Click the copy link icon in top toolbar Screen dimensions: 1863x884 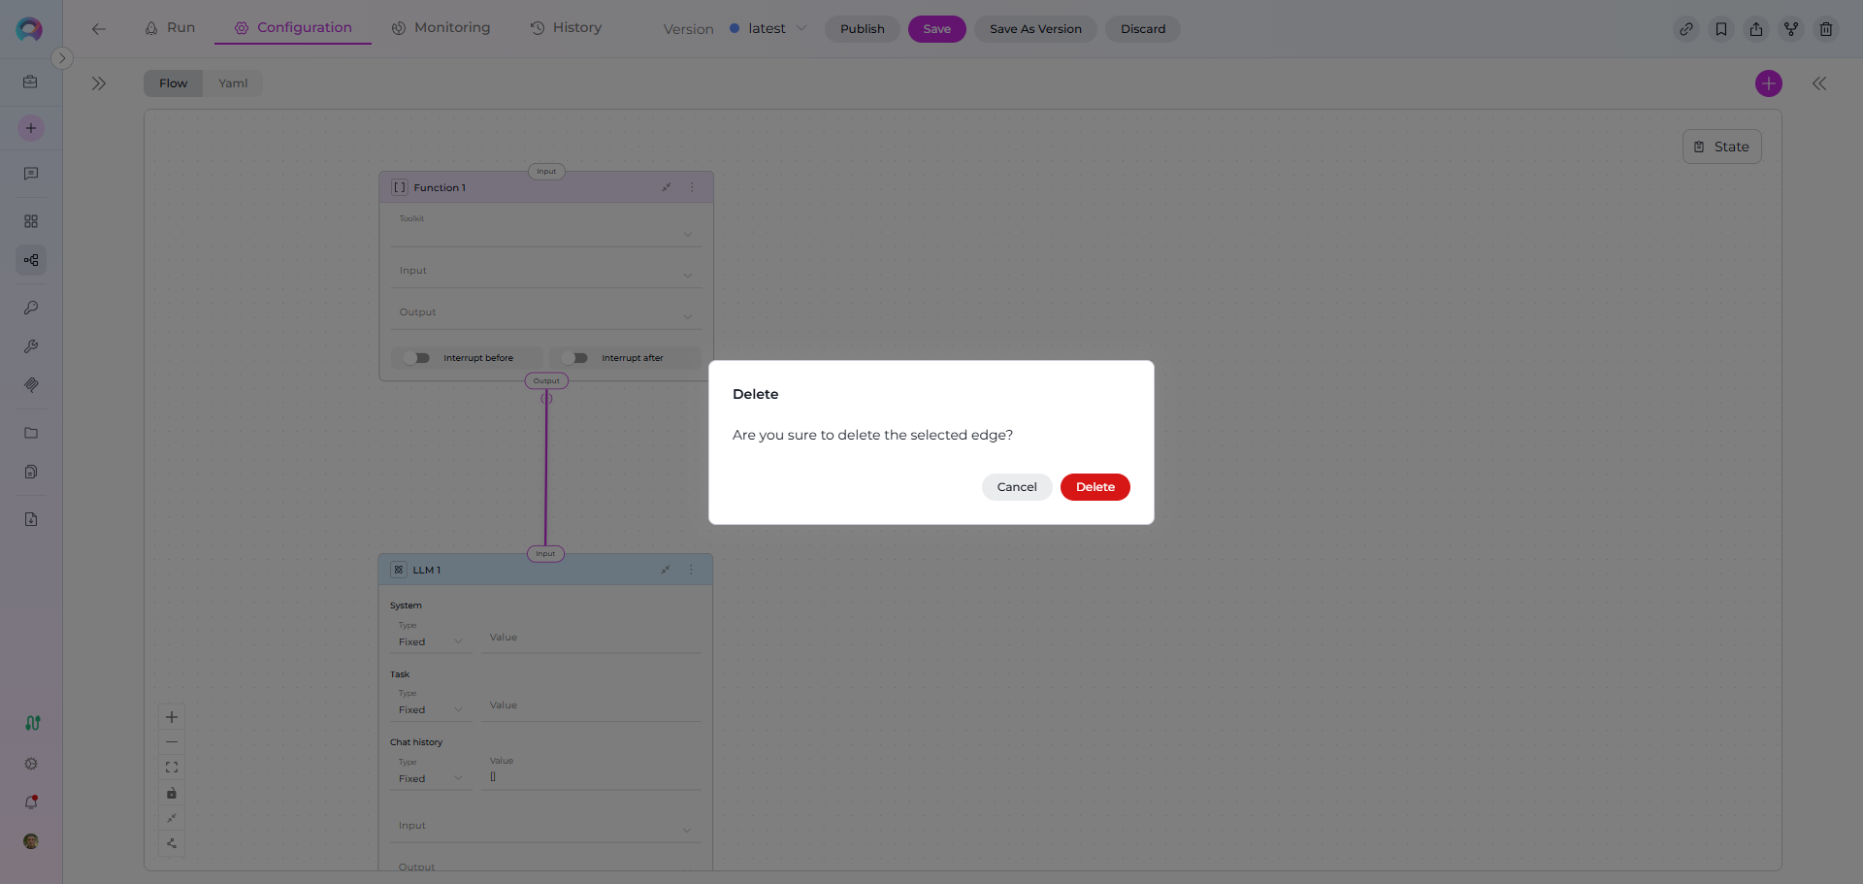(x=1686, y=29)
